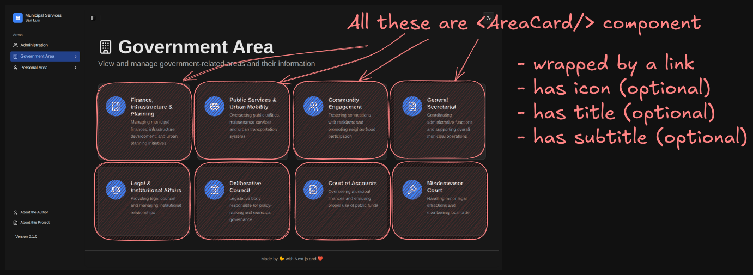Viewport: 753px width, 275px height.
Task: Click the Public Services & Urban Mobility icon
Action: [214, 106]
